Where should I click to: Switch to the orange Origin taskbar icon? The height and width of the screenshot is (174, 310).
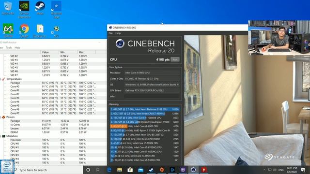(162, 170)
